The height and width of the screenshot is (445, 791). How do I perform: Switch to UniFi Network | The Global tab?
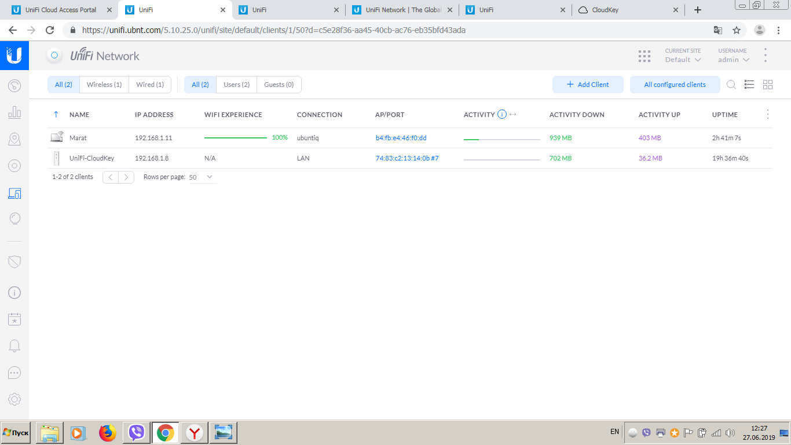click(x=402, y=10)
